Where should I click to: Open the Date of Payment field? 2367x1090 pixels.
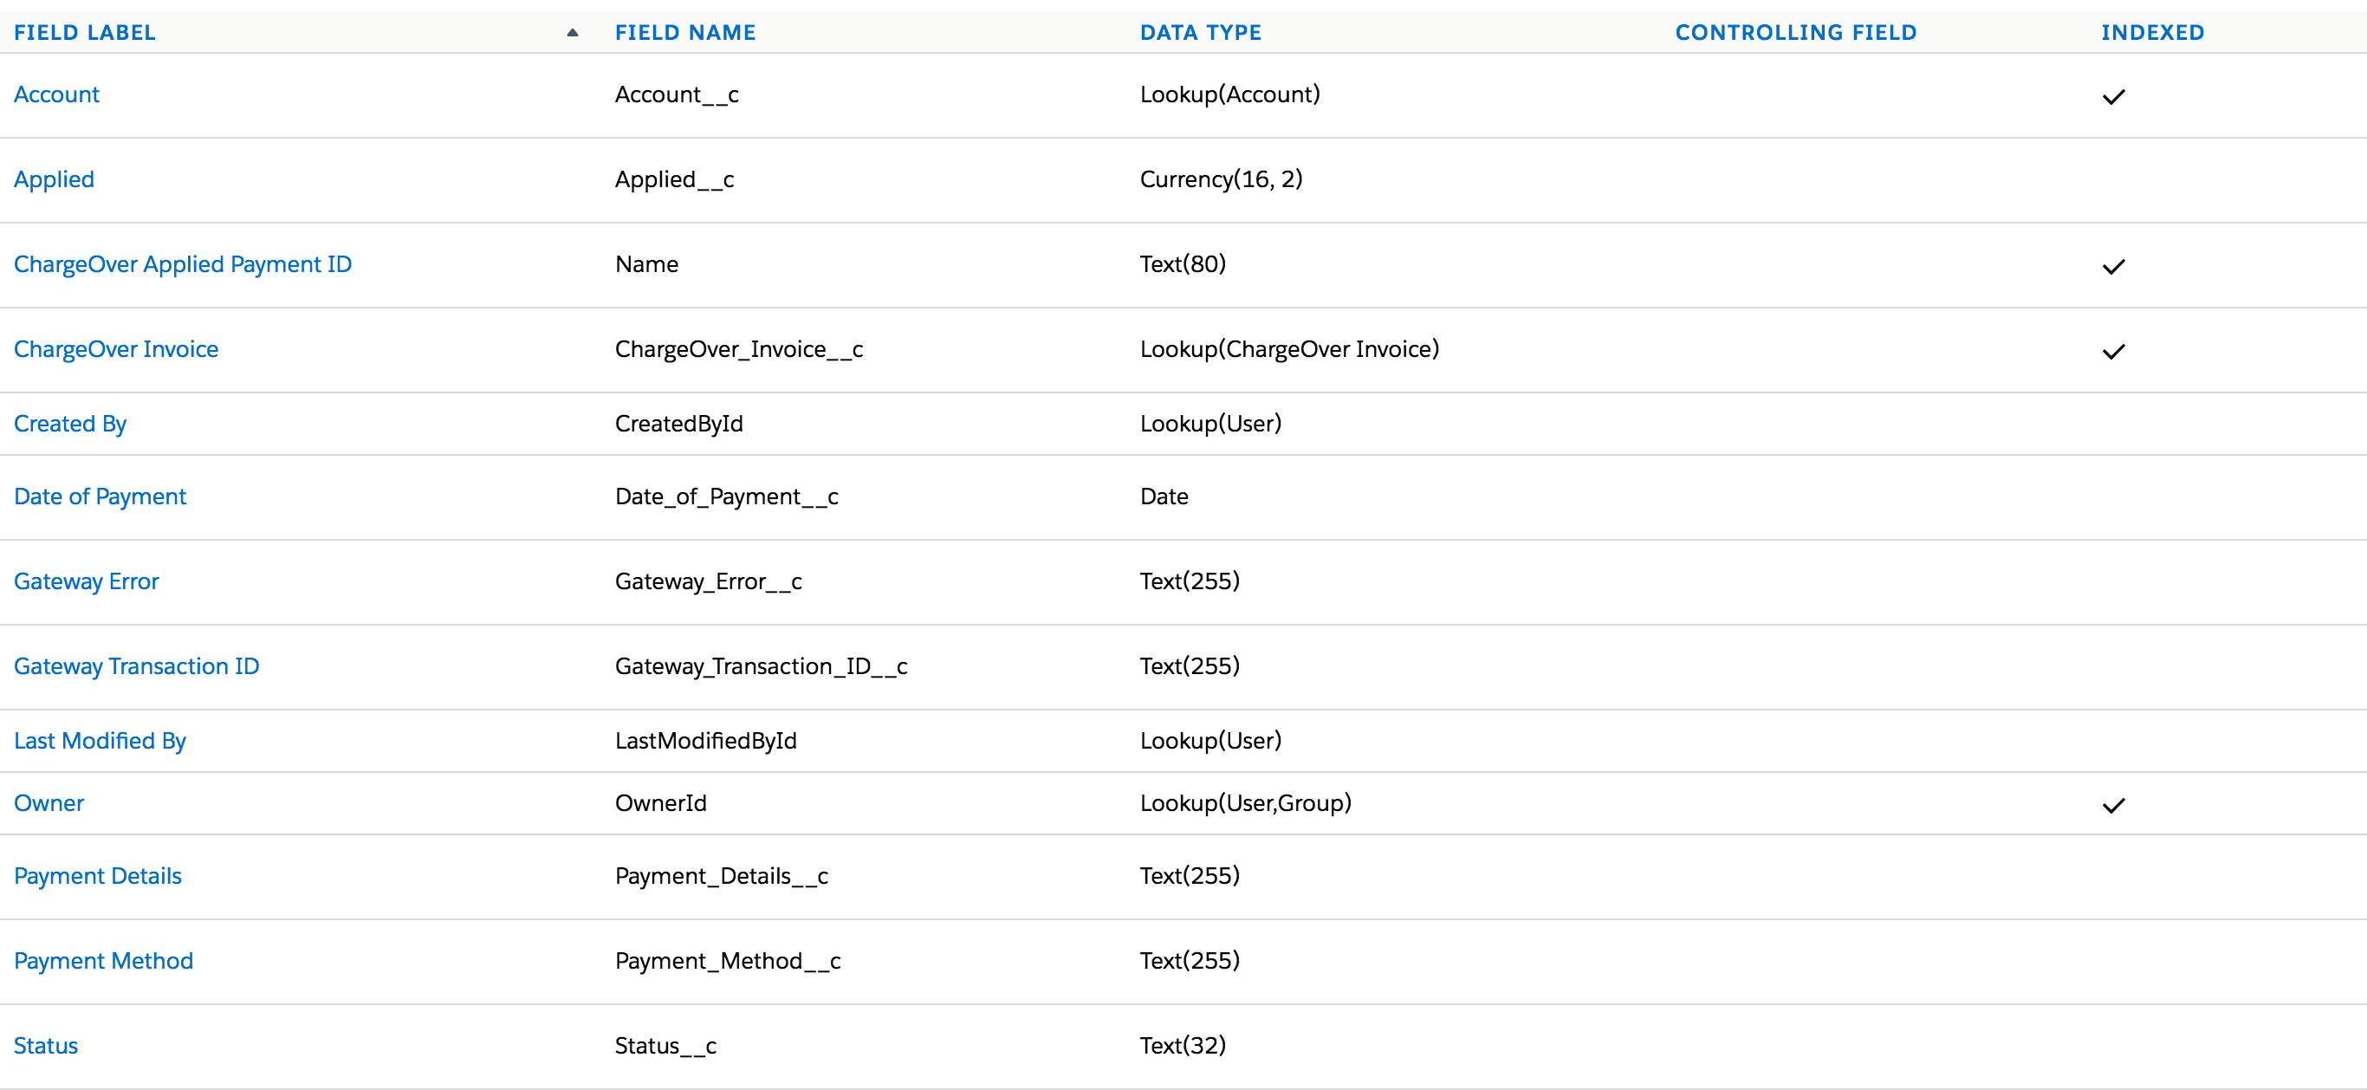point(101,496)
